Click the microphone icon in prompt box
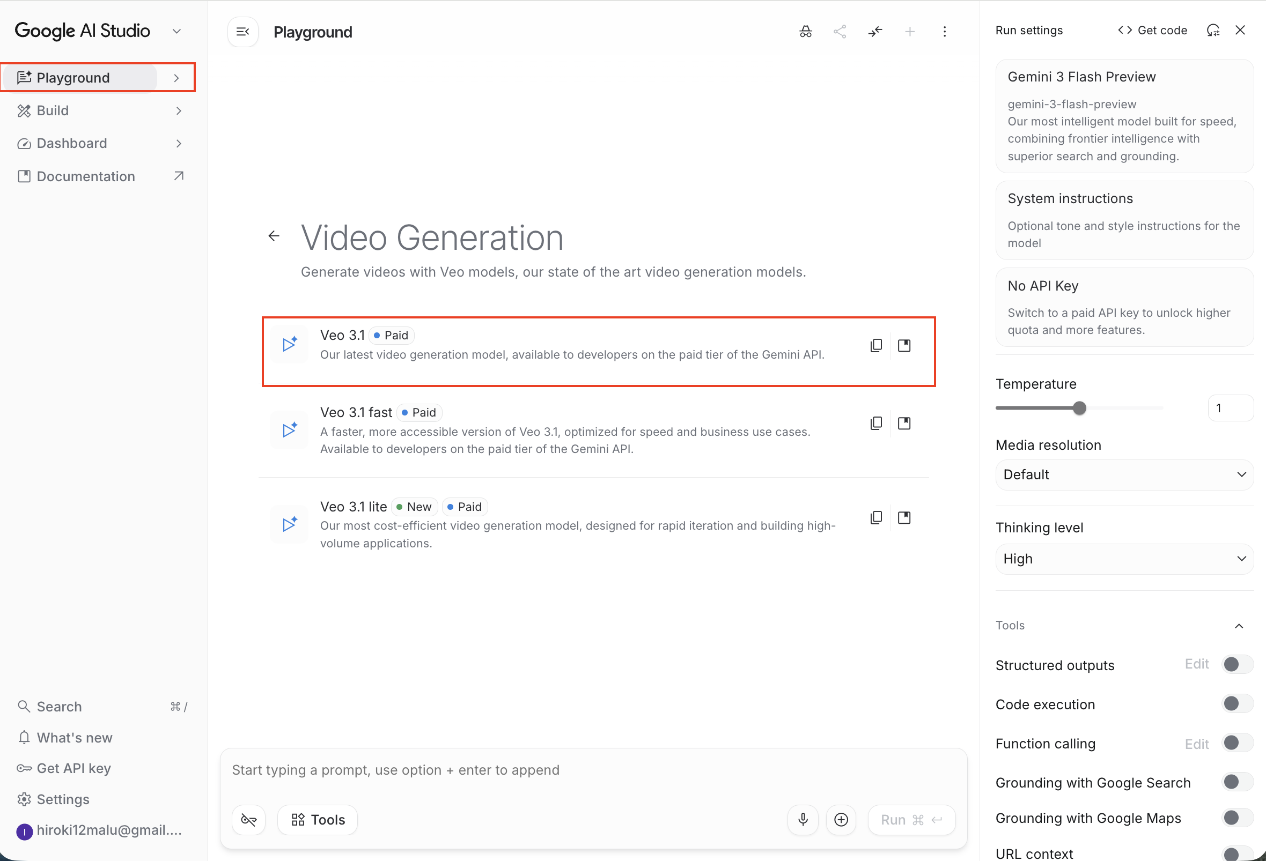 (x=803, y=819)
